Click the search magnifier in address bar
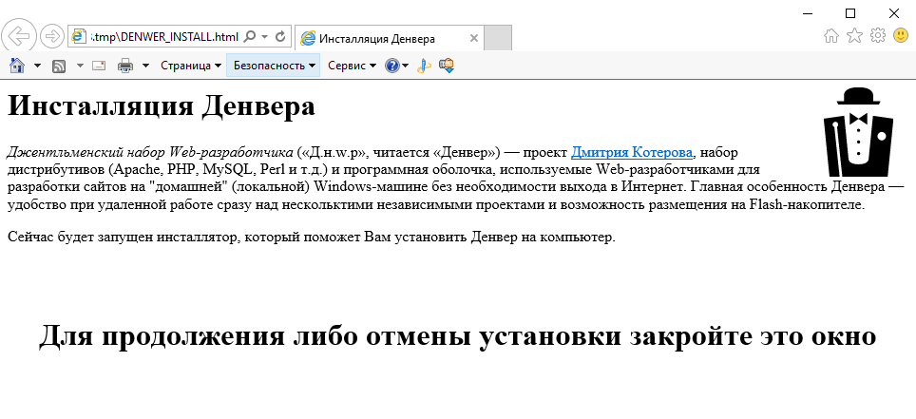Image resolution: width=916 pixels, height=419 pixels. coord(250,37)
